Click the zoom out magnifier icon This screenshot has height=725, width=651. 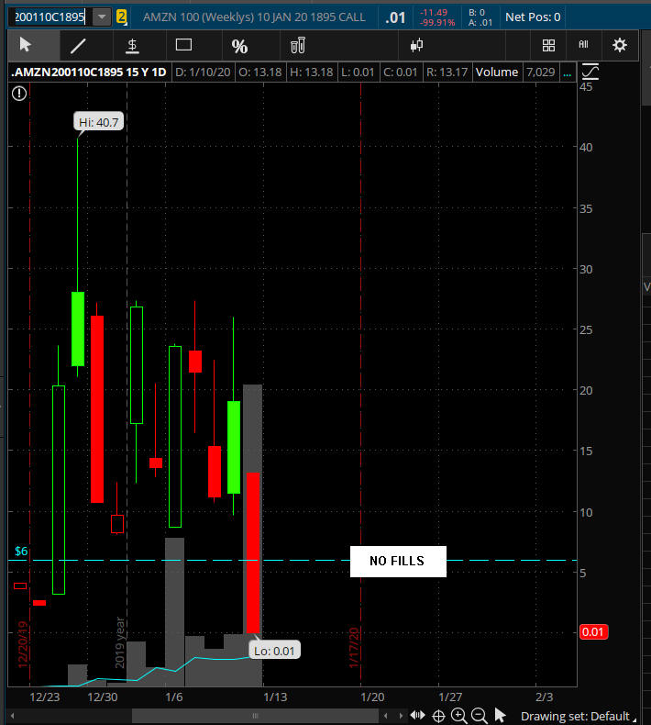(x=480, y=716)
